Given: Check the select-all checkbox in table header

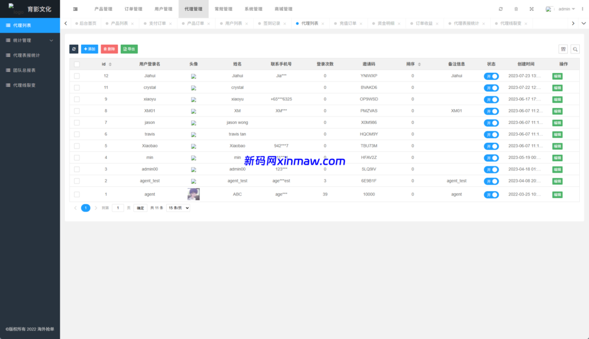Looking at the screenshot, I should [77, 64].
